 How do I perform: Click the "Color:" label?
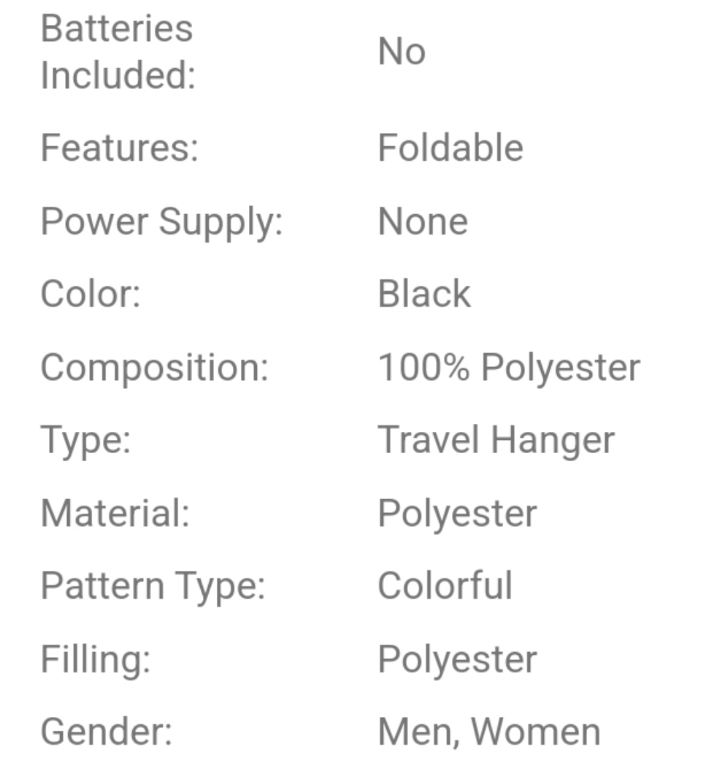click(x=90, y=294)
